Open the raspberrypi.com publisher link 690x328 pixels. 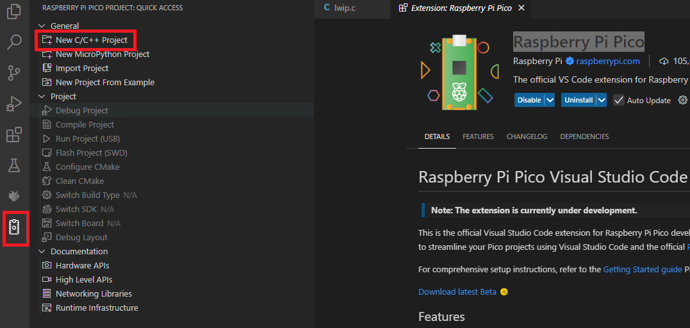click(608, 61)
